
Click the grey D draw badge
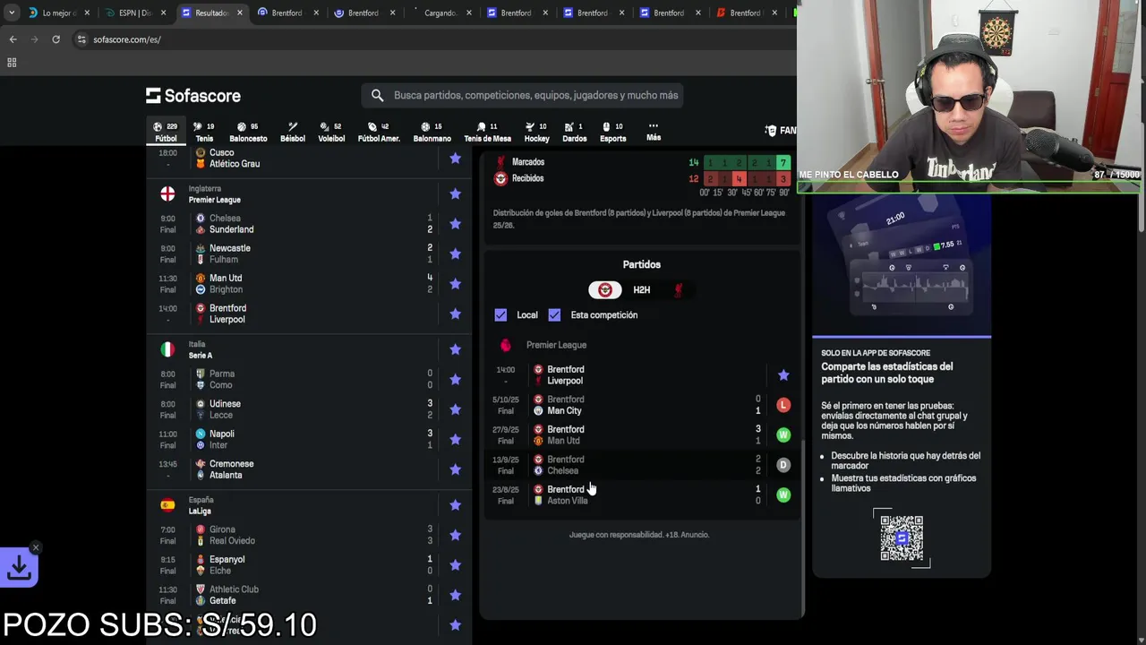[x=783, y=465]
